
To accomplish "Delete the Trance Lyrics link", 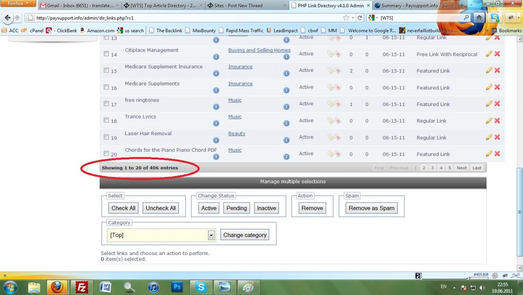I will coord(497,120).
